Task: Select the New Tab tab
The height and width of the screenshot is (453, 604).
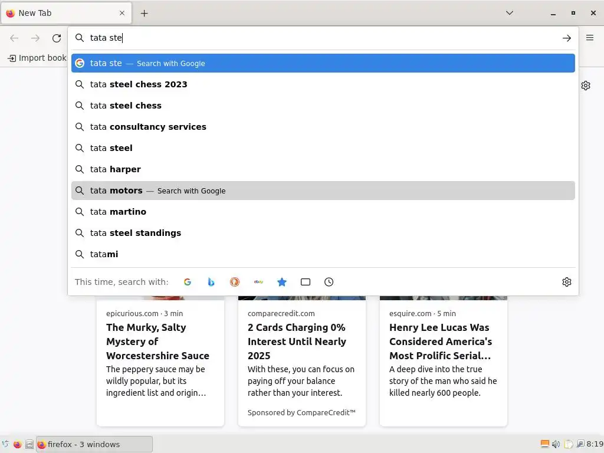Action: [66, 13]
